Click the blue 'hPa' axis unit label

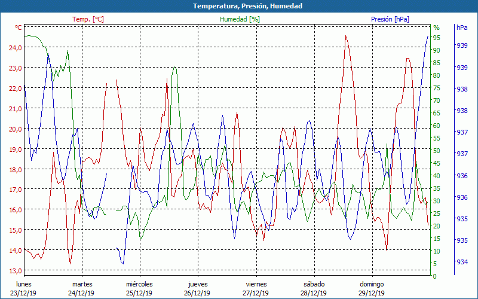pyautogui.click(x=462, y=28)
